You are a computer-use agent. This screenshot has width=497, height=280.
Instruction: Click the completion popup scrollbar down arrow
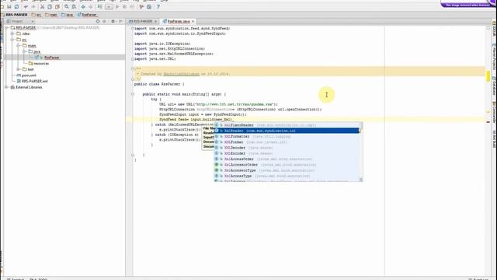(360, 180)
